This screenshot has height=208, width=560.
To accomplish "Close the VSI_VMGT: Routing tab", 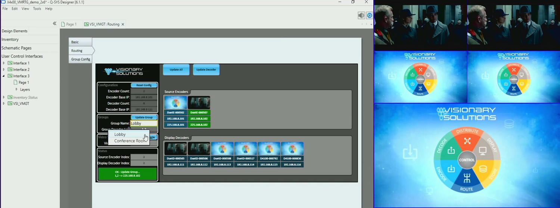I will click(123, 25).
